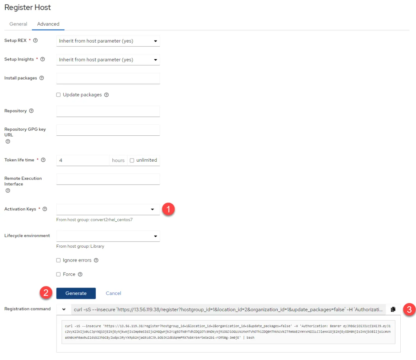Click the truncated registration command field

click(x=228, y=310)
